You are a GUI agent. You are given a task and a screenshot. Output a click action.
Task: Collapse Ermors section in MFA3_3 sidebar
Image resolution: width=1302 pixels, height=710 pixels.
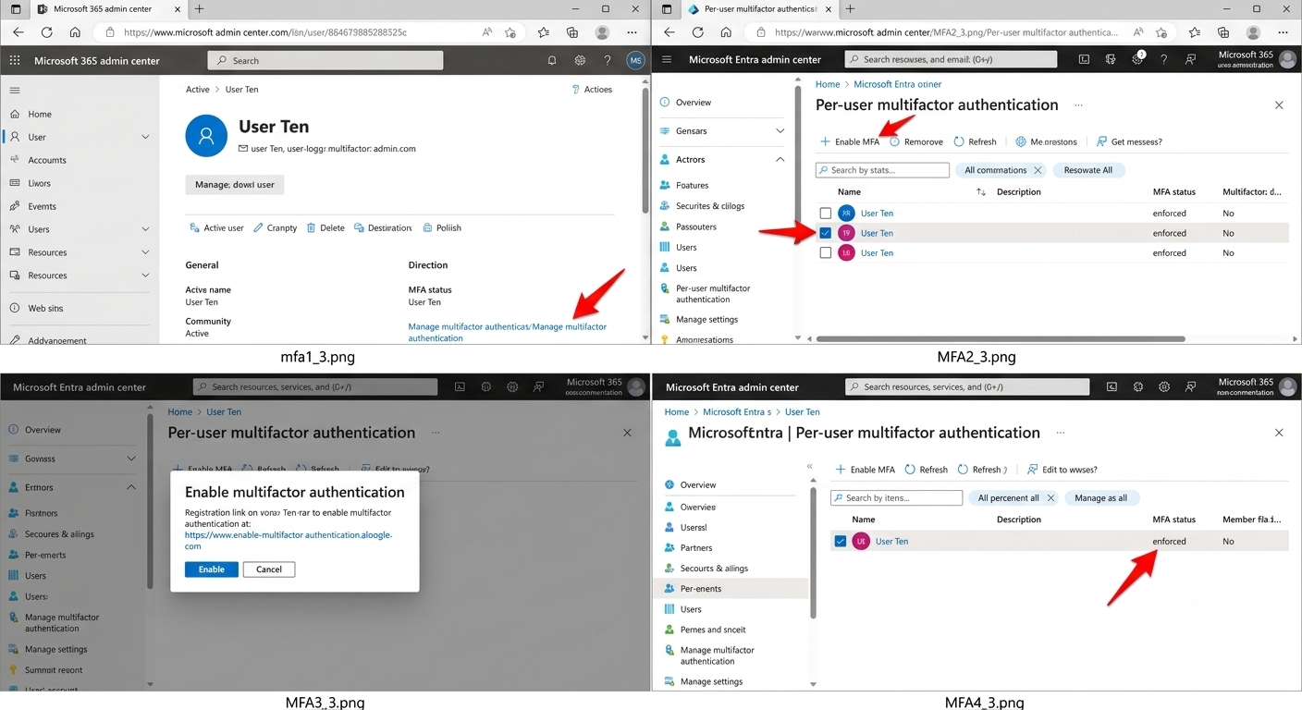[x=131, y=487]
